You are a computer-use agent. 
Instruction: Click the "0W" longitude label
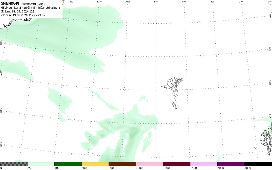click(269, 2)
